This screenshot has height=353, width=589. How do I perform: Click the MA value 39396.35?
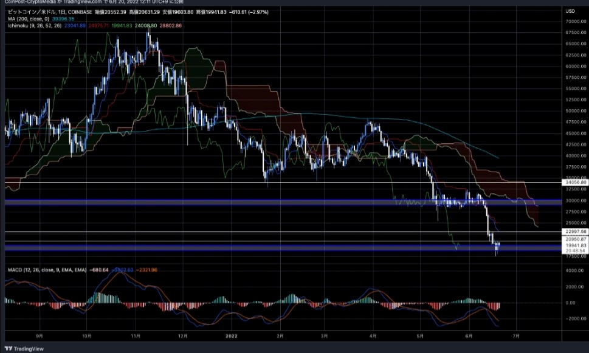(x=63, y=19)
